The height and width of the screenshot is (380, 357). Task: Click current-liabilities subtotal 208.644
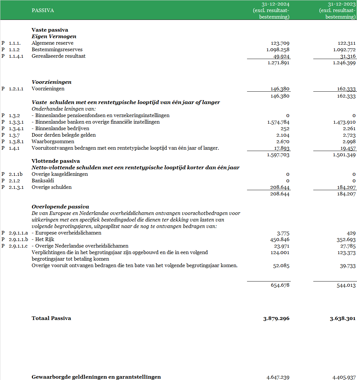280,194
